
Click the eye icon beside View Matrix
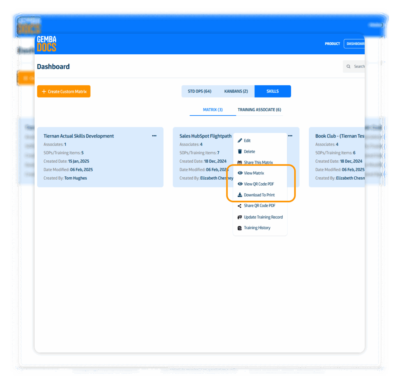point(240,173)
